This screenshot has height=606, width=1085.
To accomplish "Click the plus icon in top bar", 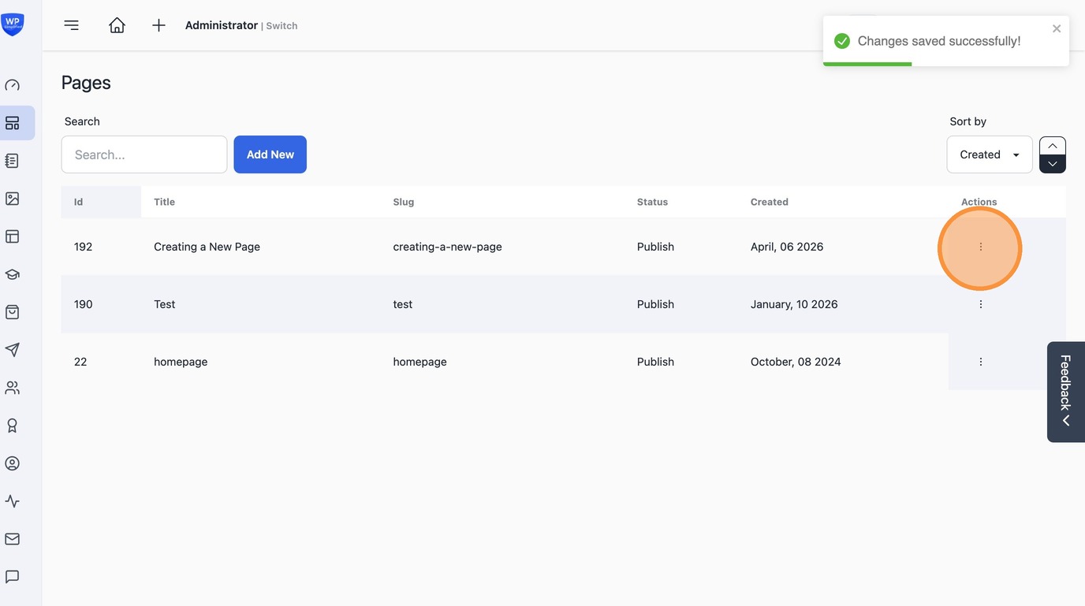I will 158,25.
